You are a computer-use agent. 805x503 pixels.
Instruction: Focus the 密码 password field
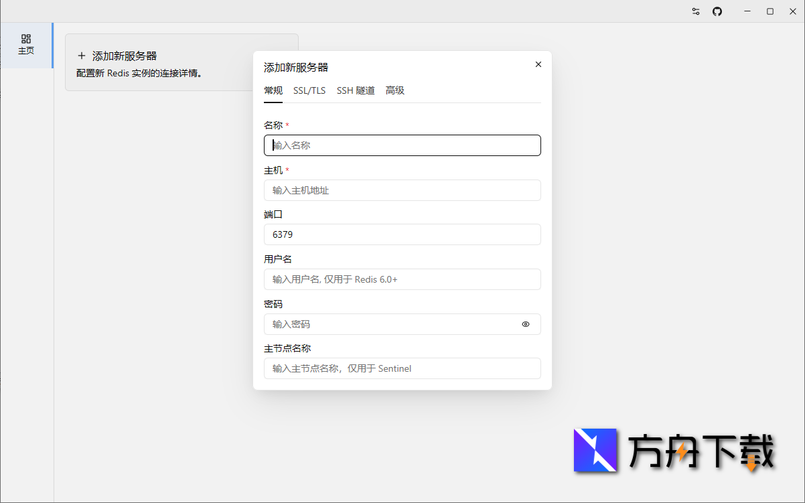pos(388,324)
